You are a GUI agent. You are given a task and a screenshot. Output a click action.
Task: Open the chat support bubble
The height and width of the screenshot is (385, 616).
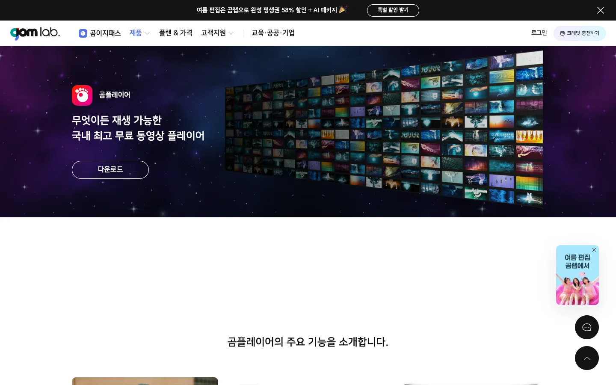(587, 327)
